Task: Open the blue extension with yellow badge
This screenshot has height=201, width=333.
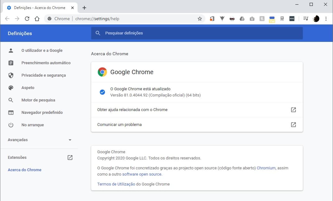Action: [x=272, y=19]
